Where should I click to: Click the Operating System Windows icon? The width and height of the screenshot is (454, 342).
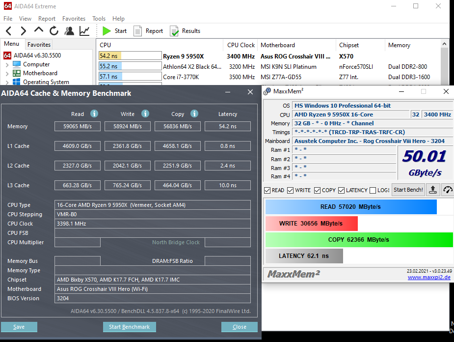pyautogui.click(x=17, y=82)
